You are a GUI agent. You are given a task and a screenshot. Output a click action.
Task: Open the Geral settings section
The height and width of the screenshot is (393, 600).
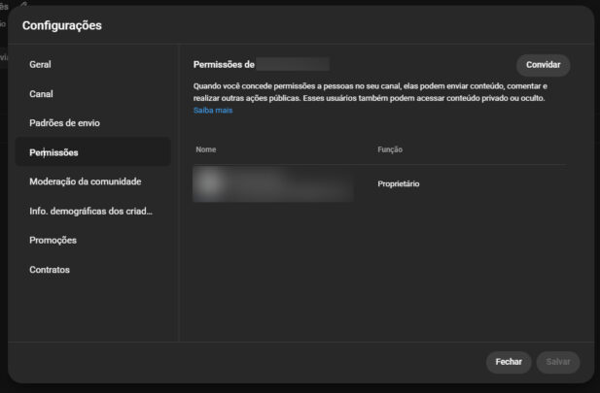pyautogui.click(x=41, y=65)
